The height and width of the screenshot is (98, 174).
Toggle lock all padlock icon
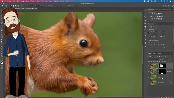(x=159, y=62)
